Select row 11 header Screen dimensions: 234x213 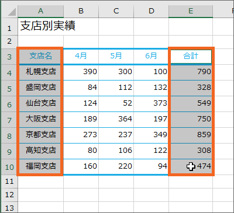coord(9,181)
